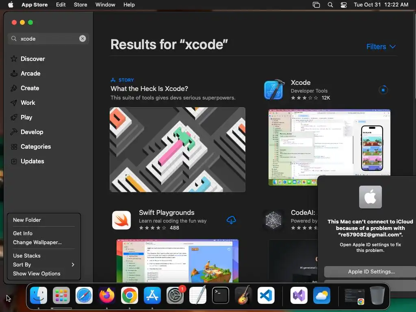The image size is (416, 312).
Task: Open the Filters dropdown
Action: [x=381, y=47]
